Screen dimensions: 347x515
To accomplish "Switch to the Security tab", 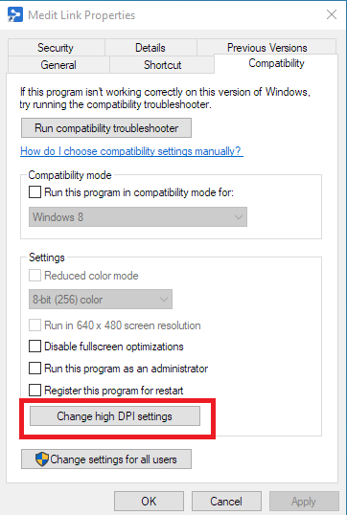I will pyautogui.click(x=57, y=48).
